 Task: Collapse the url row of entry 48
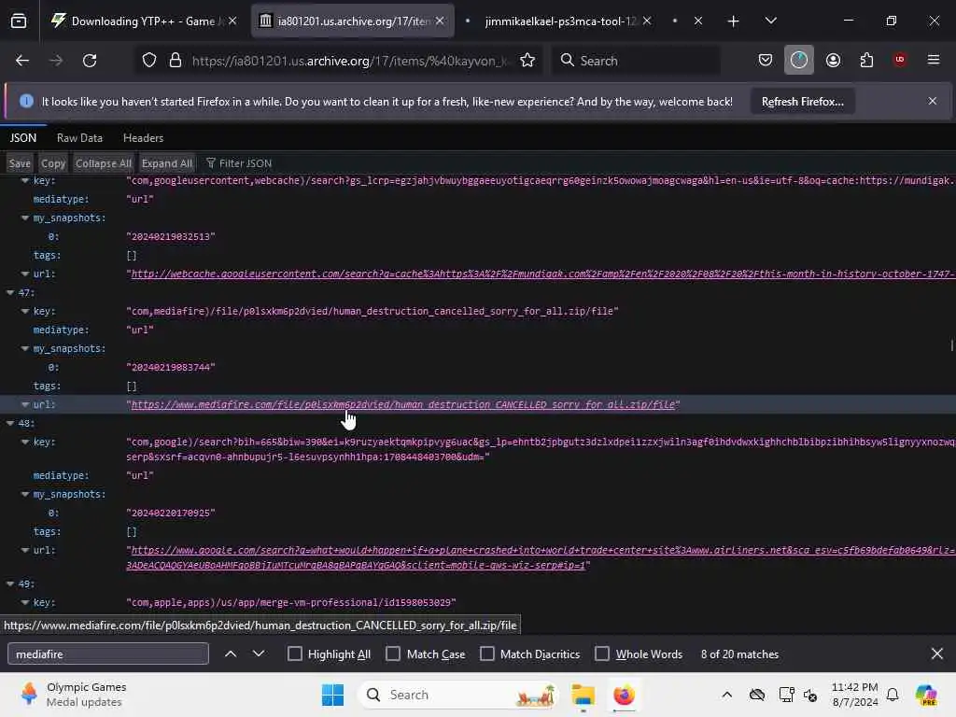[x=25, y=550]
